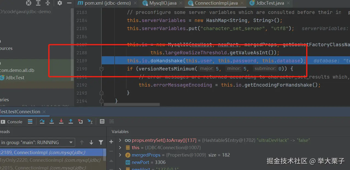Click the "character_set_server" string literal

(232, 28)
